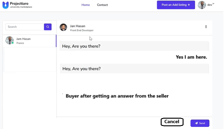
Task: Click the profile avatar beside dev
Action: [202, 5]
